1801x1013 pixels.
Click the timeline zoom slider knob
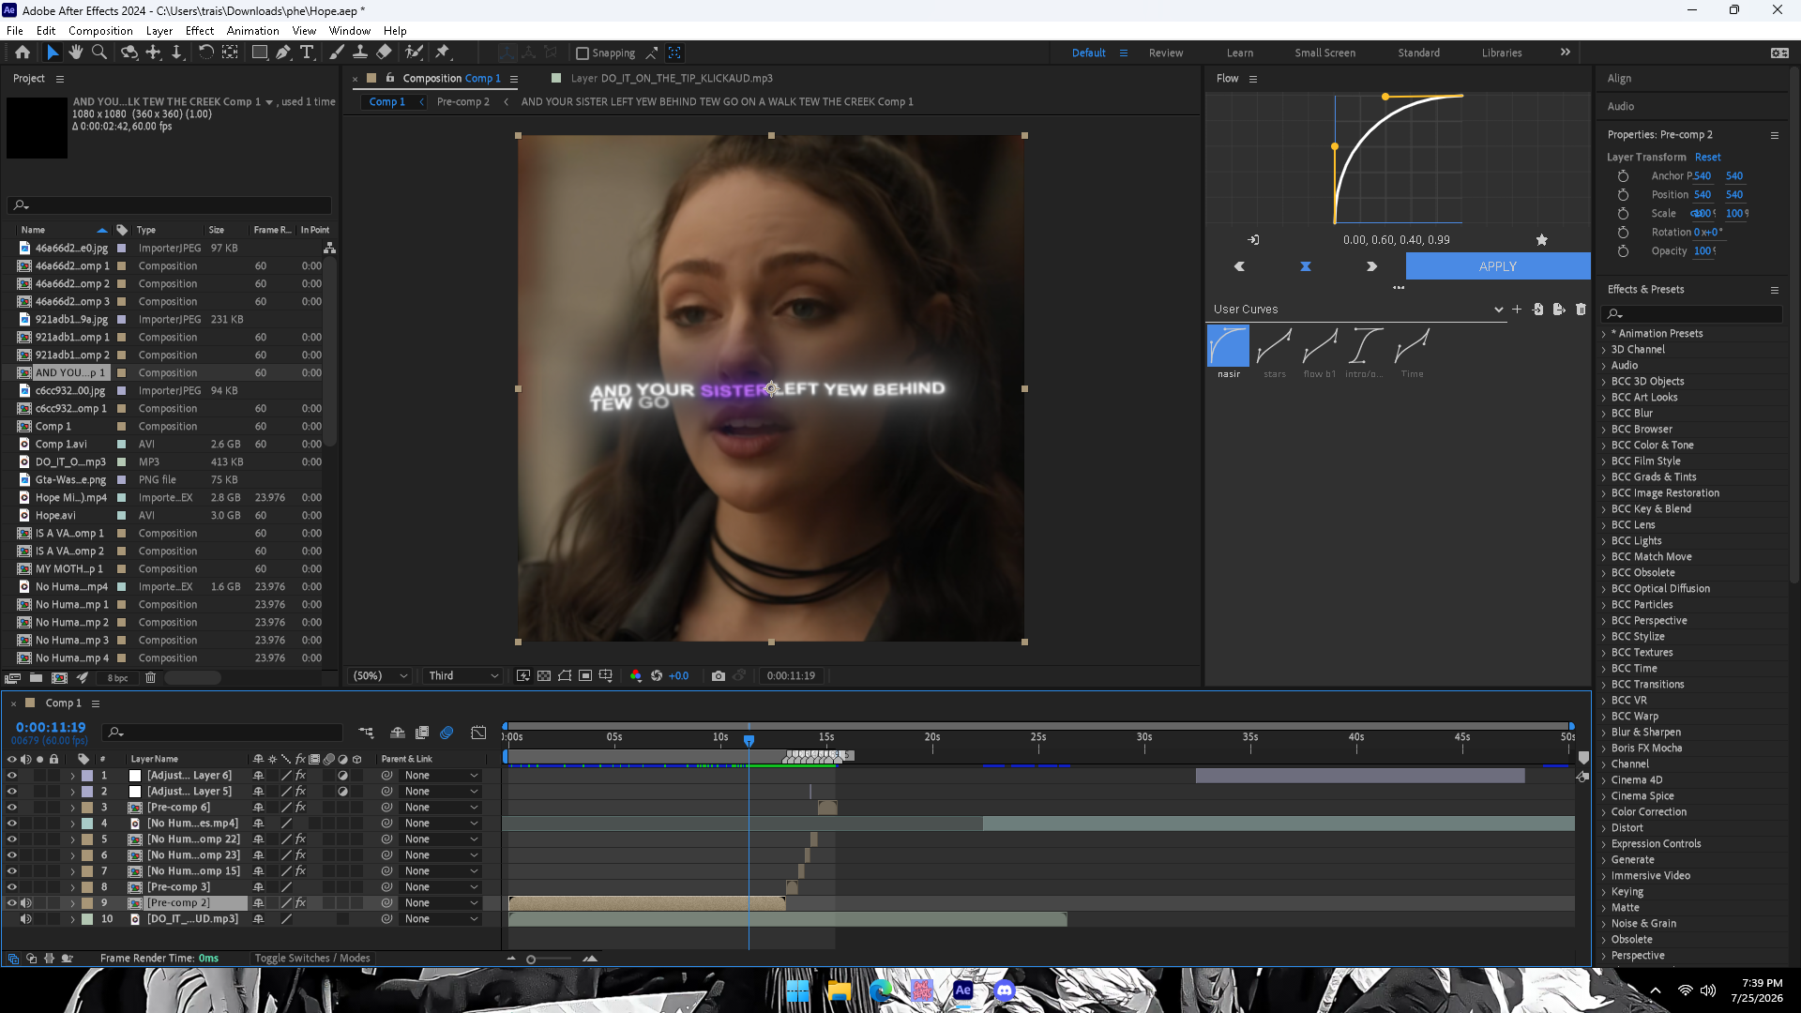click(x=531, y=959)
